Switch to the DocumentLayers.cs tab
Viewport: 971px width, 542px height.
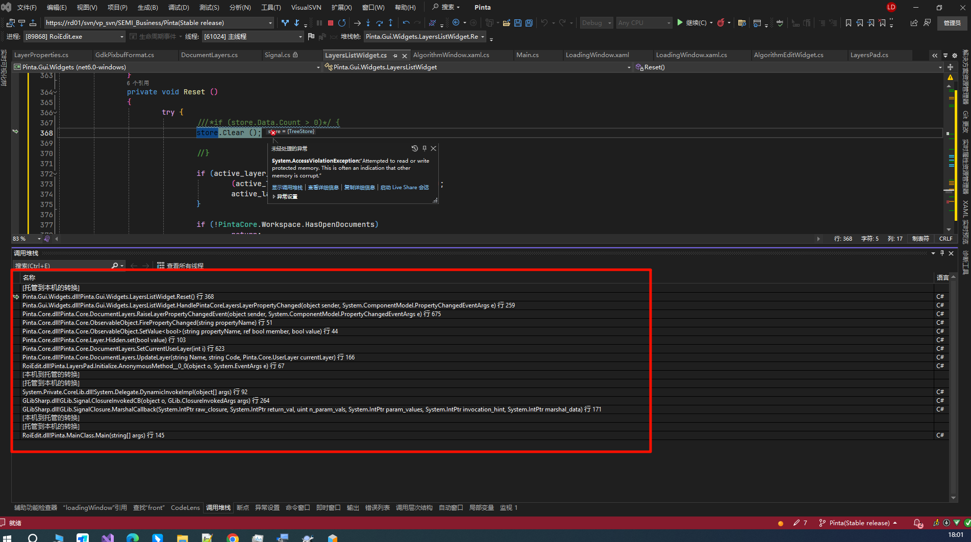[209, 55]
